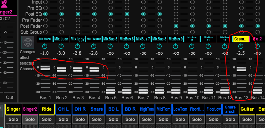The image size is (265, 128).
Task: Toggle the power icon under yellow Gesan bus
Action: [241, 46]
